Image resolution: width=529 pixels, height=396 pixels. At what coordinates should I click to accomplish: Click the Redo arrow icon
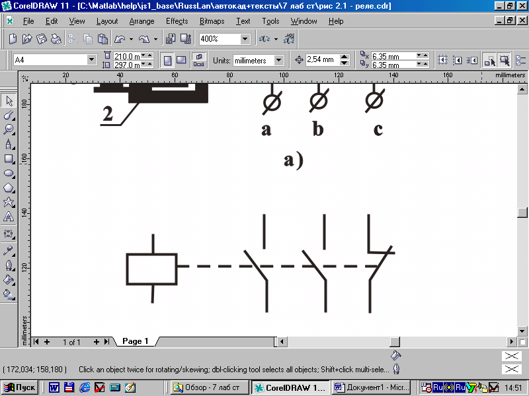click(x=144, y=39)
